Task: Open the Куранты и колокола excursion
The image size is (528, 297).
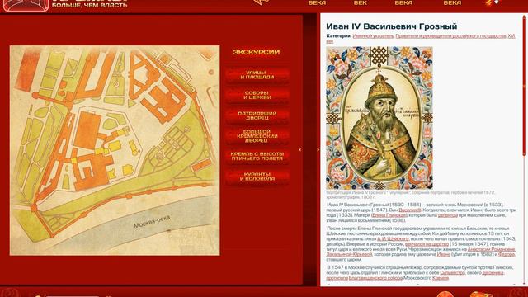Action: click(x=257, y=177)
